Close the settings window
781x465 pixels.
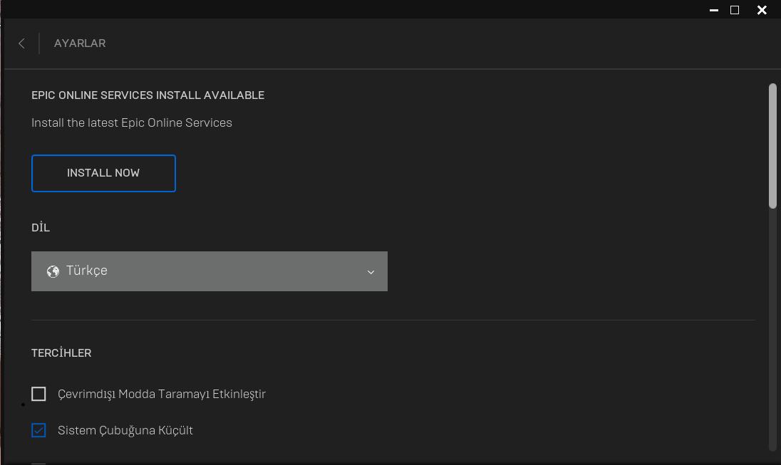[x=762, y=10]
